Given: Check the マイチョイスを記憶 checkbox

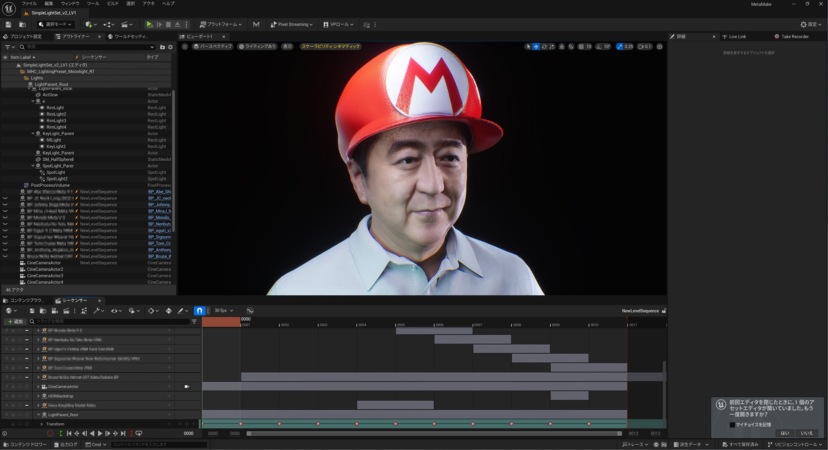Looking at the screenshot, I should tap(732, 425).
